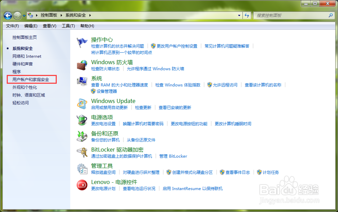This screenshot has width=338, height=212.
Task: Click 启用 InstantResume 以保持联机 link
Action: coord(193,188)
